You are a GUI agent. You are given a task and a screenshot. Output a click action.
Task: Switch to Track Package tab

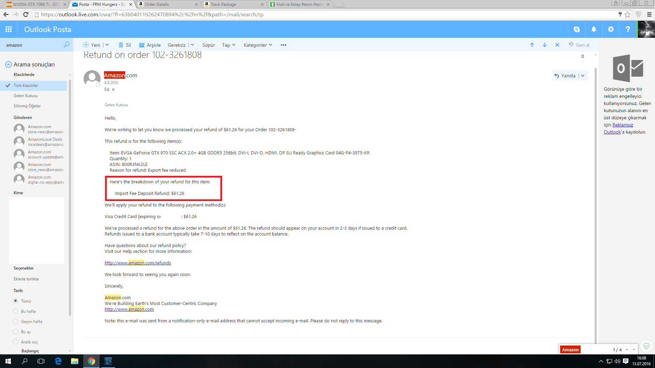coord(233,4)
